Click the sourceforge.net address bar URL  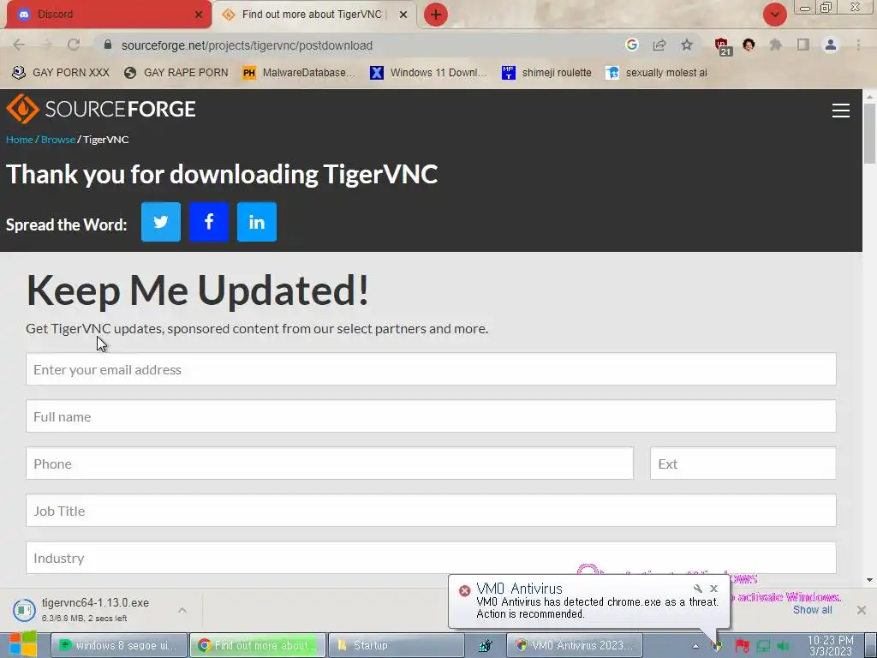coord(247,45)
